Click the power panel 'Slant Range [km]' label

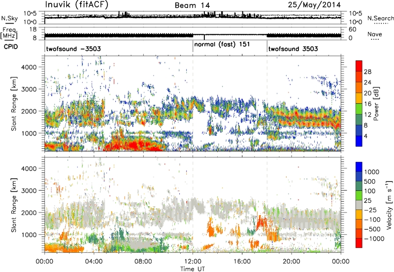[x=14, y=104]
